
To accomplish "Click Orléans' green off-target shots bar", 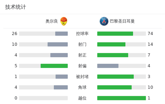I will tap(54, 66).
